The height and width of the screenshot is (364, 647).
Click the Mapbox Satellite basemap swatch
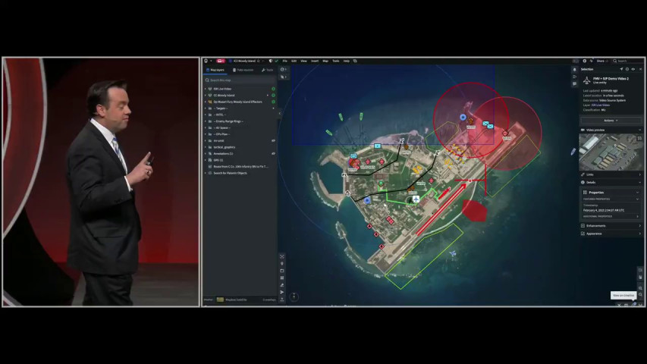pos(220,300)
